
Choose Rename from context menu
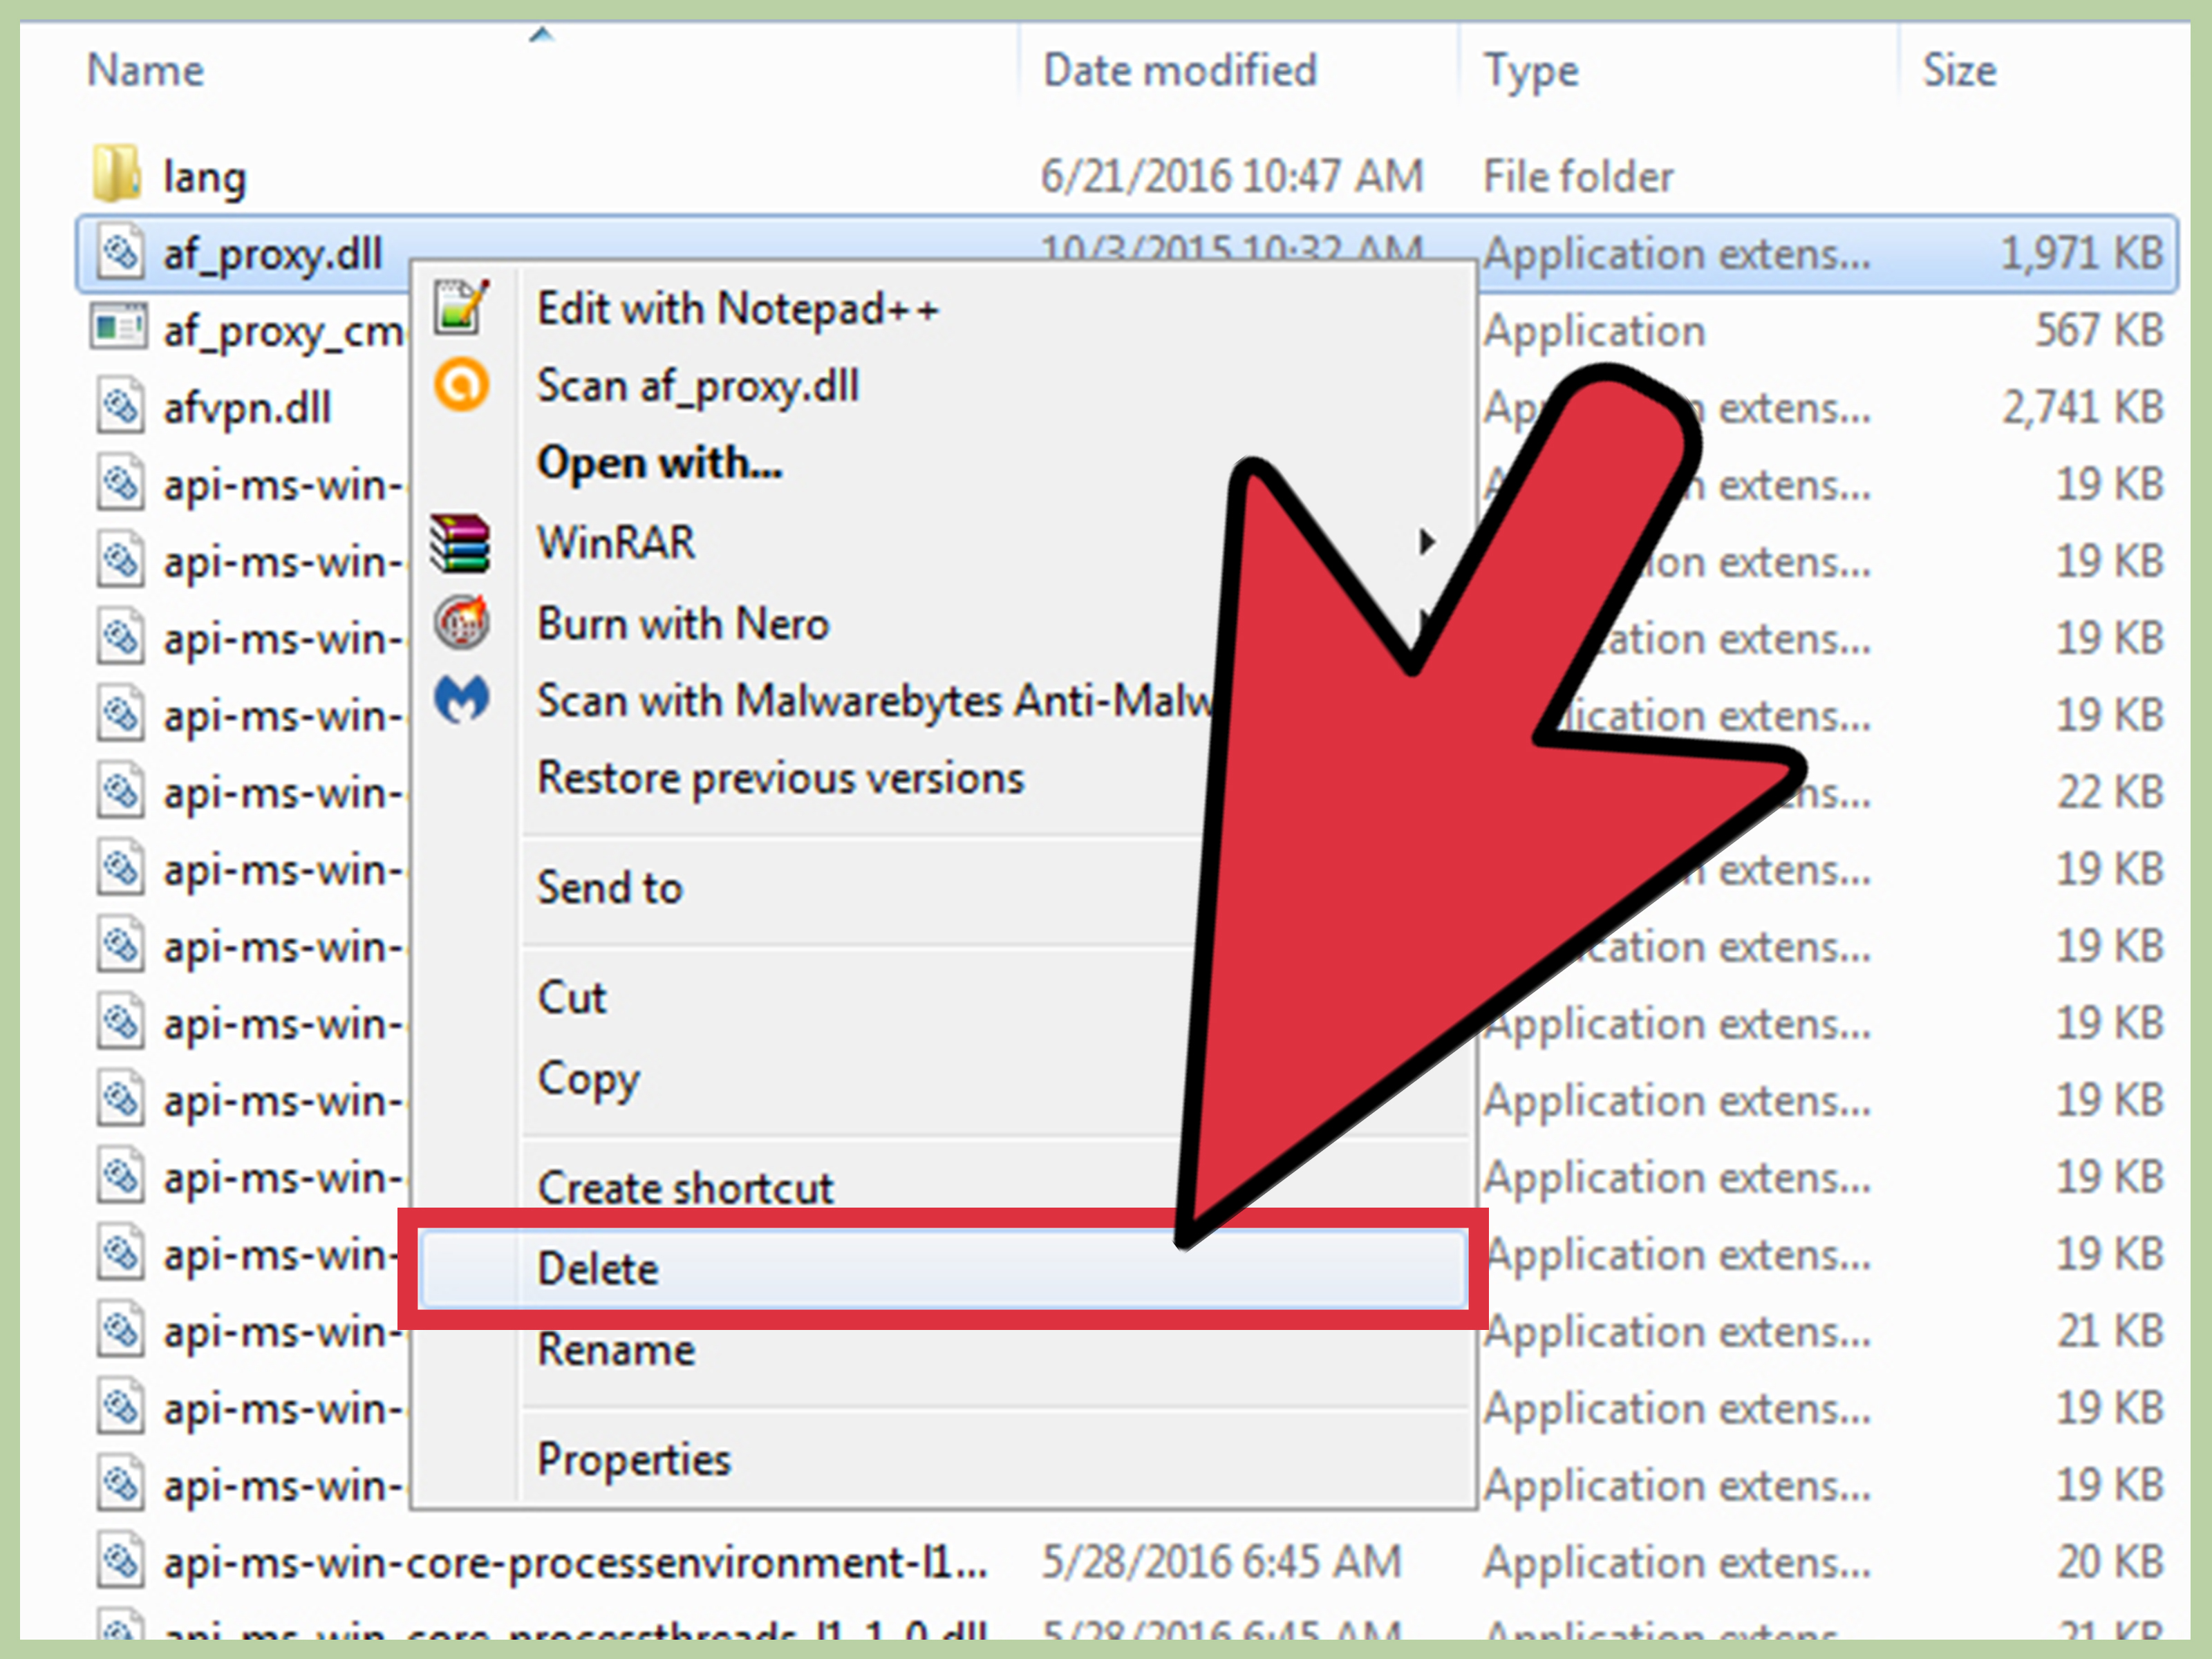tap(616, 1350)
